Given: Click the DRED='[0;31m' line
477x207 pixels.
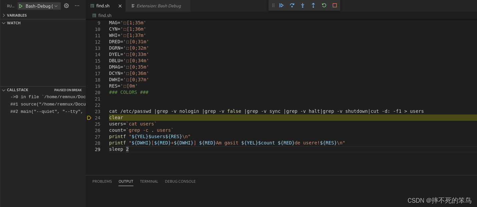Looking at the screenshot, I should point(129,42).
